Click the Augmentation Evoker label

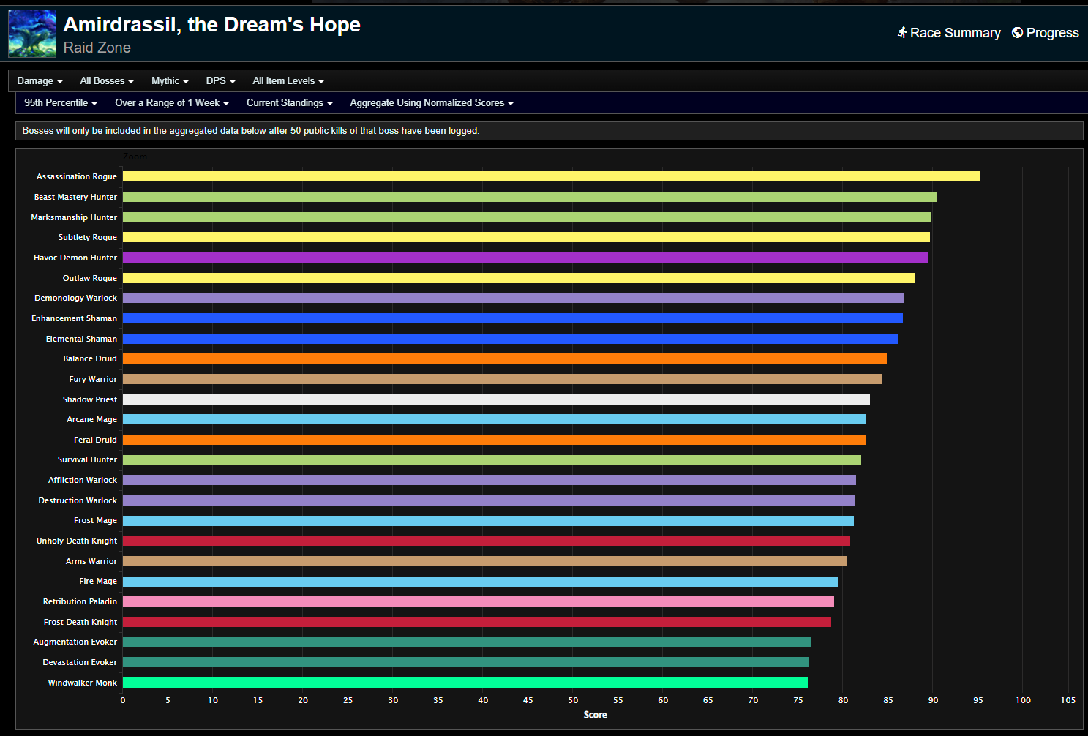click(x=75, y=642)
